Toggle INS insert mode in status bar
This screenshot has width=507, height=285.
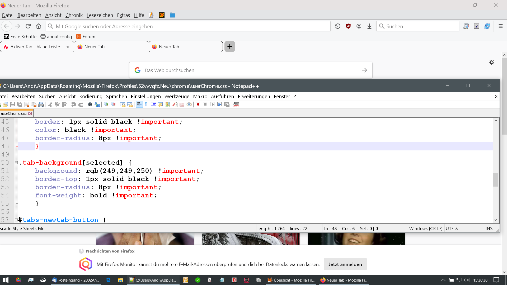tap(489, 229)
